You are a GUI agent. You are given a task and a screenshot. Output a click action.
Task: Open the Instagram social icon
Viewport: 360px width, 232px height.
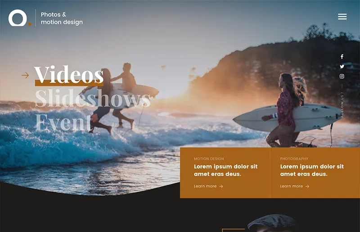(x=342, y=77)
